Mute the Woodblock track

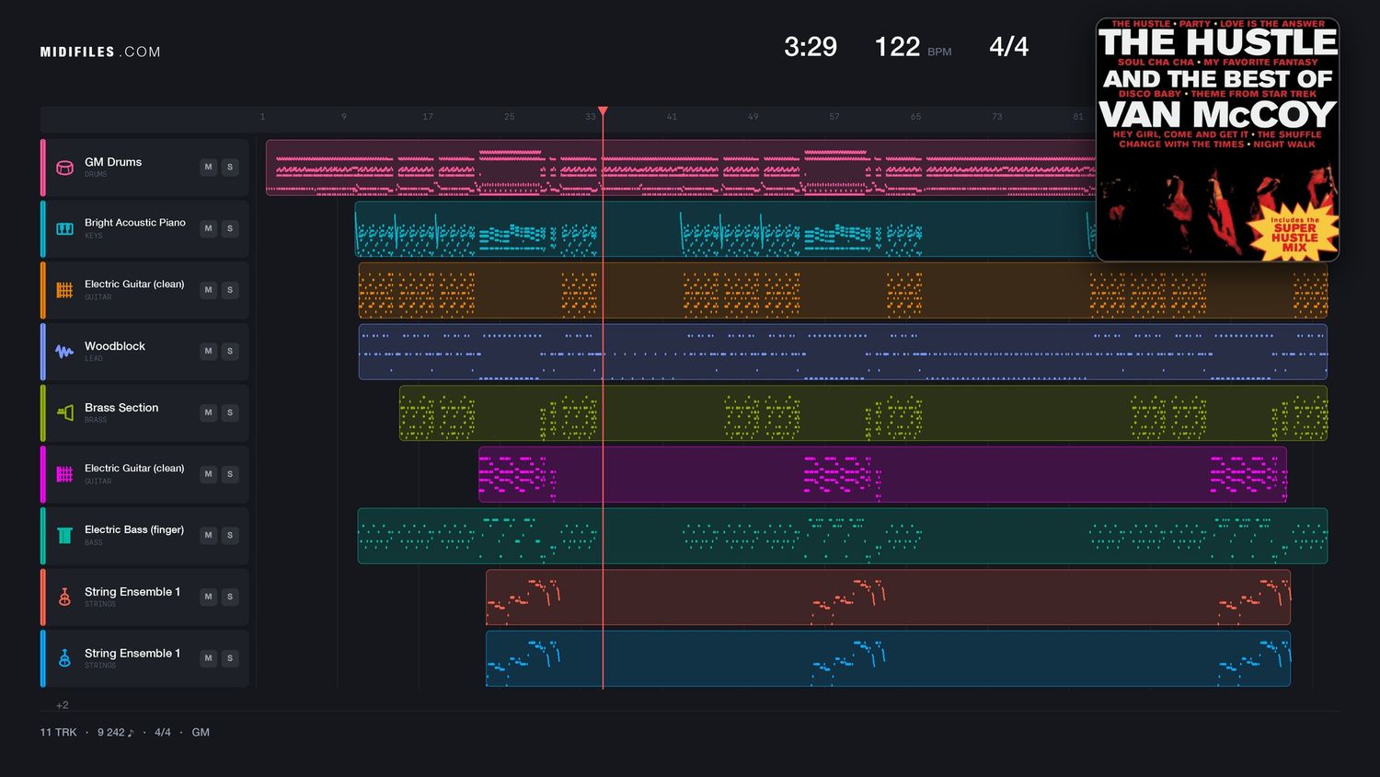pyautogui.click(x=209, y=351)
